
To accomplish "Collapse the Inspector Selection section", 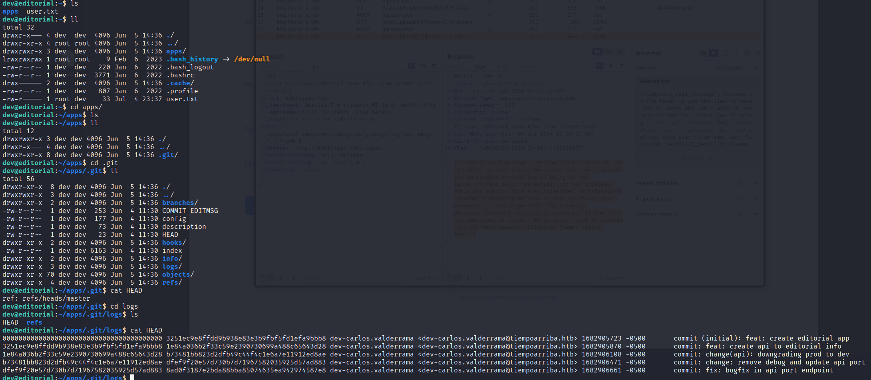I will click(757, 69).
